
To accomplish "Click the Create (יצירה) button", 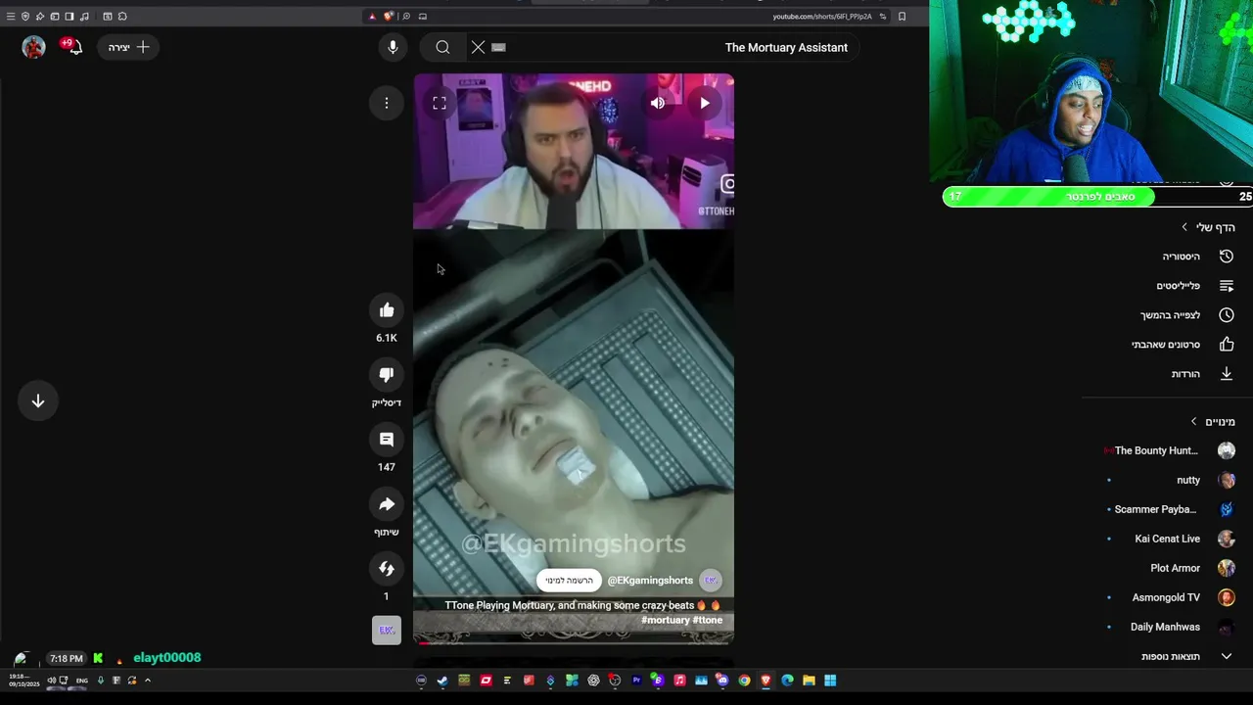I will tap(129, 47).
